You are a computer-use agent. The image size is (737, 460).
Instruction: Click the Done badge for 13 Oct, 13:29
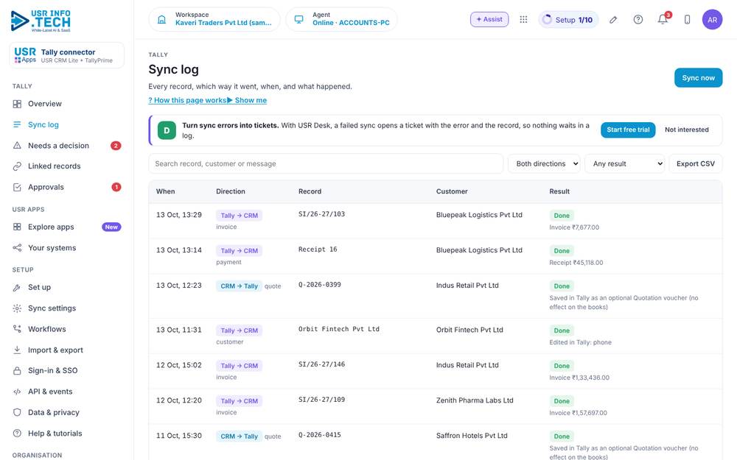(x=561, y=216)
